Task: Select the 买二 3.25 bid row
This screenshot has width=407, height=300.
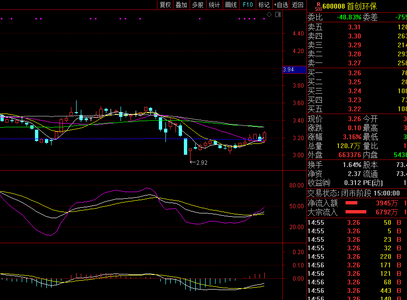Action: point(357,82)
